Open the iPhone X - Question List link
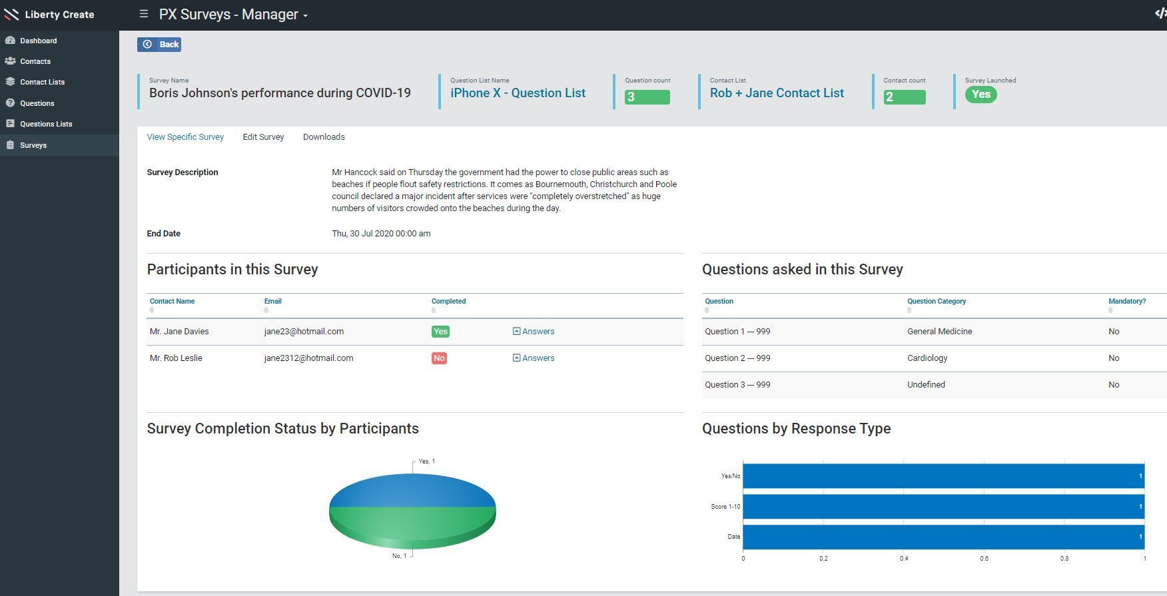Image resolution: width=1167 pixels, height=596 pixels. click(x=518, y=93)
